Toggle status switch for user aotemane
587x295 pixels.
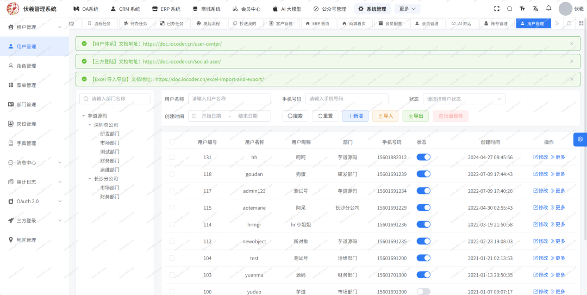[x=423, y=208]
